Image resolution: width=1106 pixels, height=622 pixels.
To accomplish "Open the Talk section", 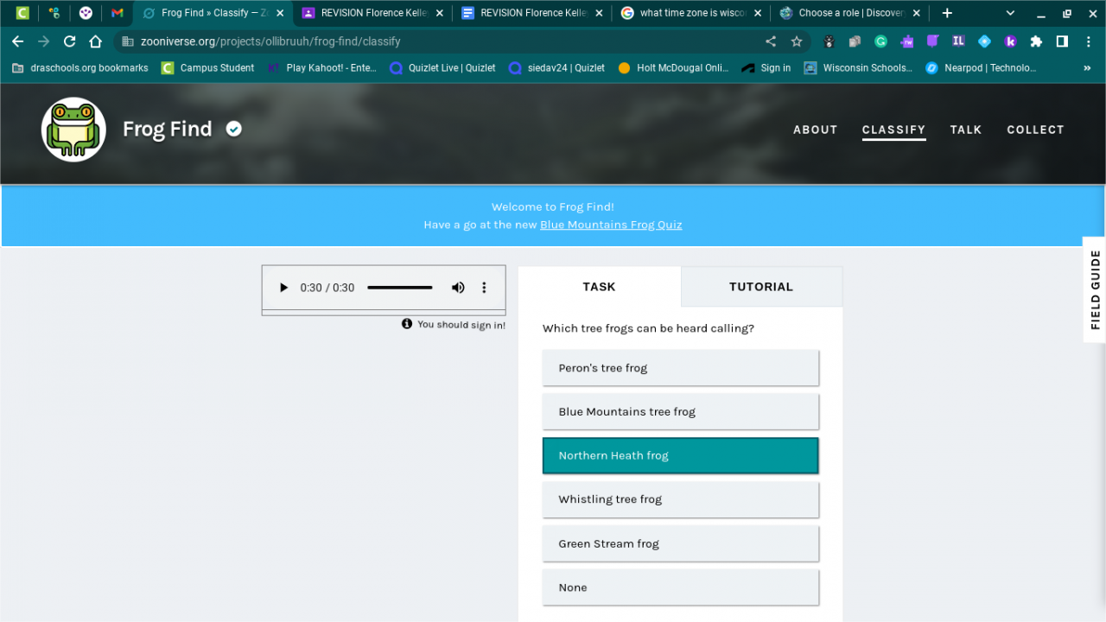I will 966,130.
